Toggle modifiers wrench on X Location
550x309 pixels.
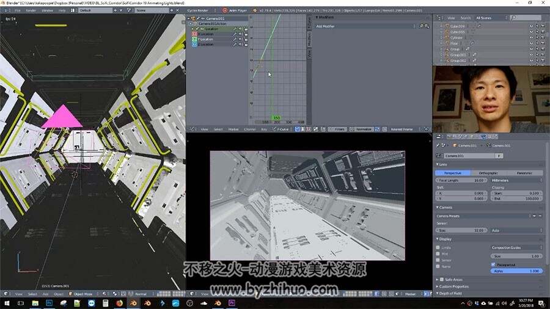(x=235, y=34)
